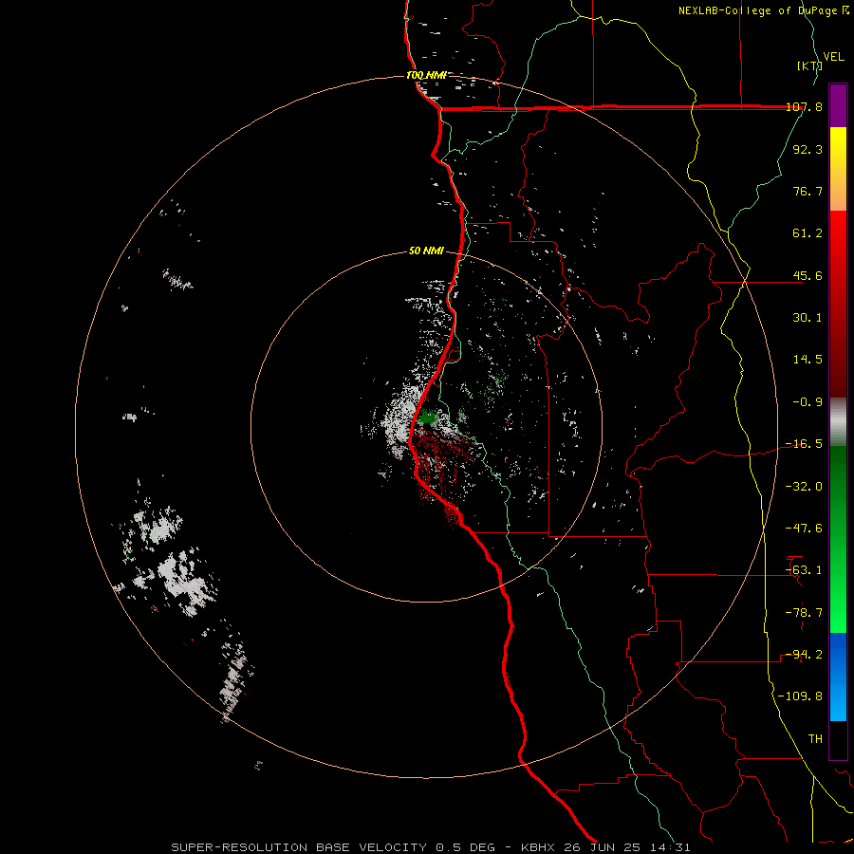This screenshot has width=854, height=854.
Task: Click the 76.7 velocity scale value
Action: tap(808, 191)
